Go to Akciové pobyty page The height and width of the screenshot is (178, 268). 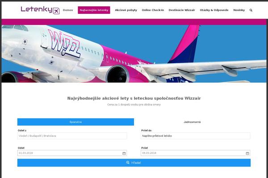126,10
